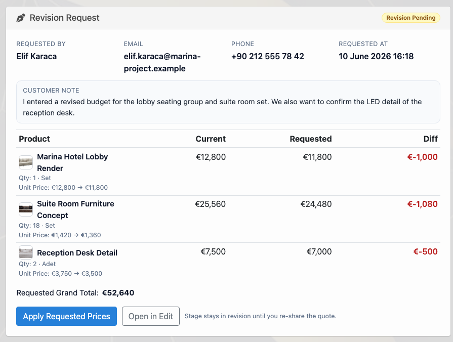Click the 'Qty: 2 · Adet' line
This screenshot has height=342, width=453.
click(37, 264)
